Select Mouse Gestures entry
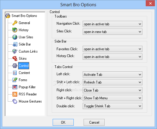The height and width of the screenshot is (129, 157). click(30, 101)
